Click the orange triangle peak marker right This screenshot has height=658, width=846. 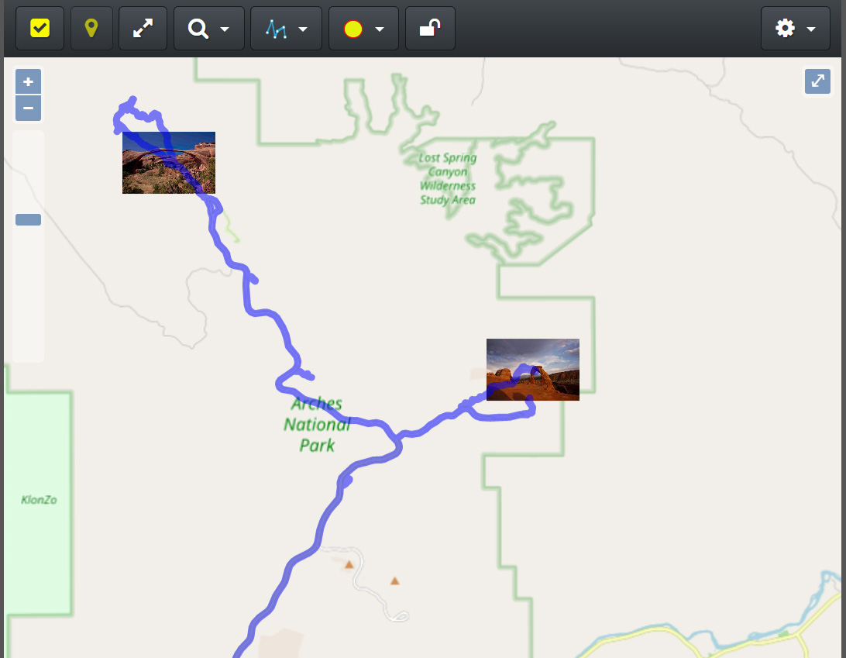click(395, 581)
